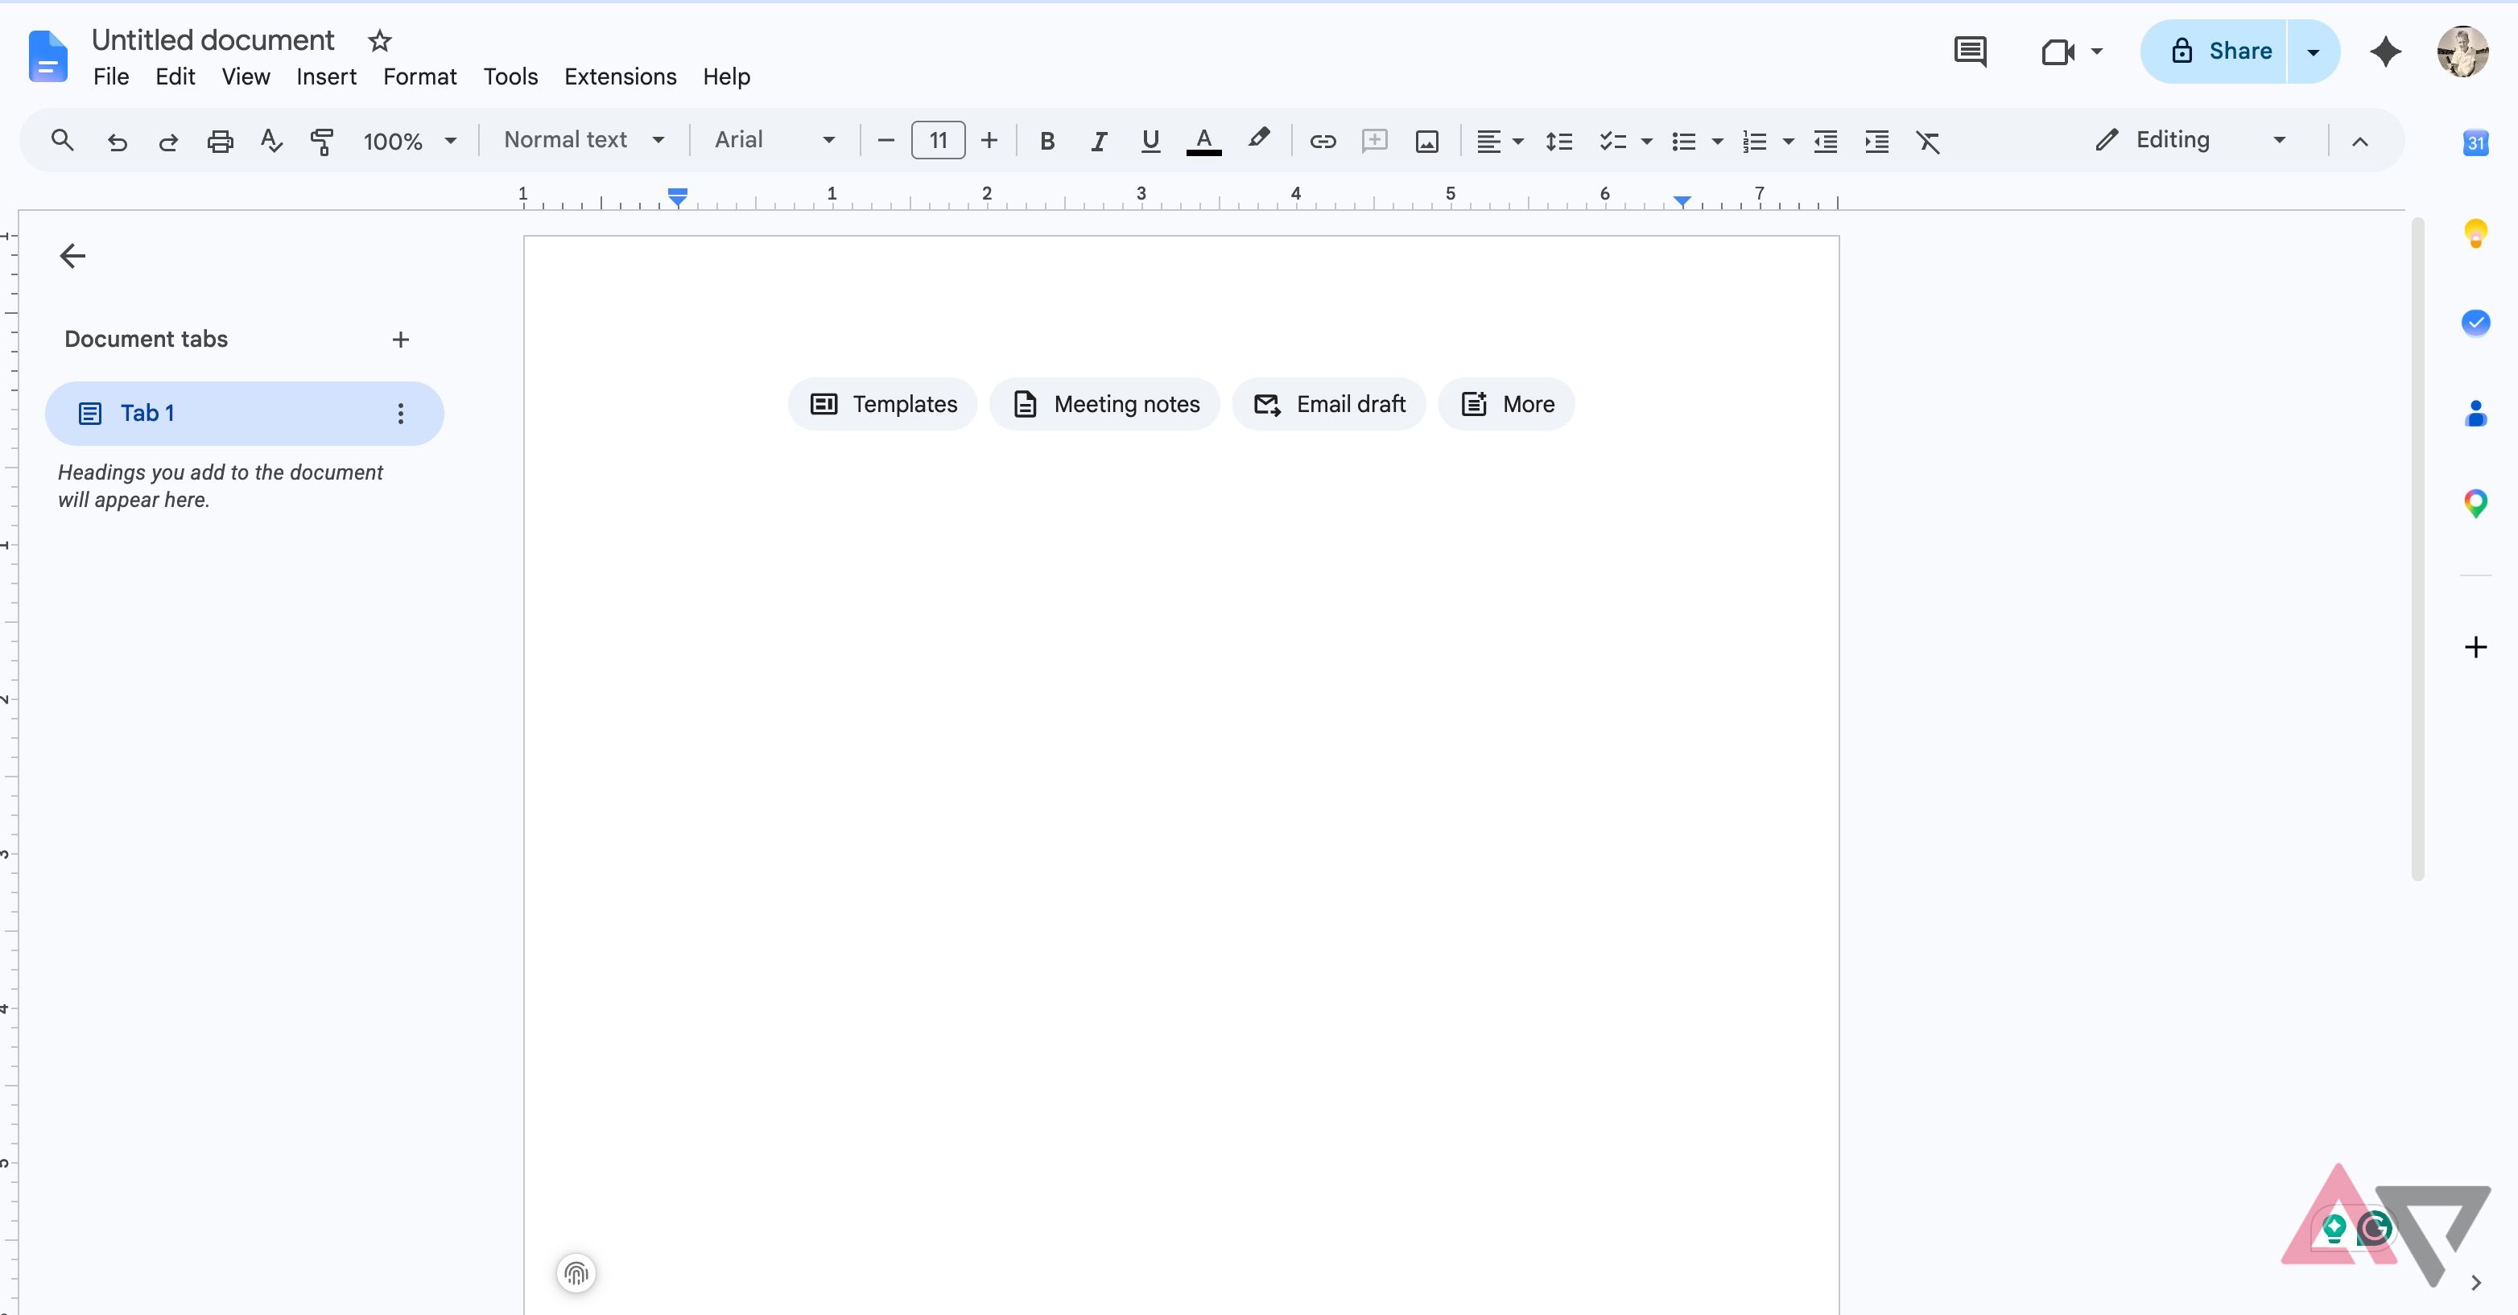
Task: Undo the last action
Action: coord(116,142)
